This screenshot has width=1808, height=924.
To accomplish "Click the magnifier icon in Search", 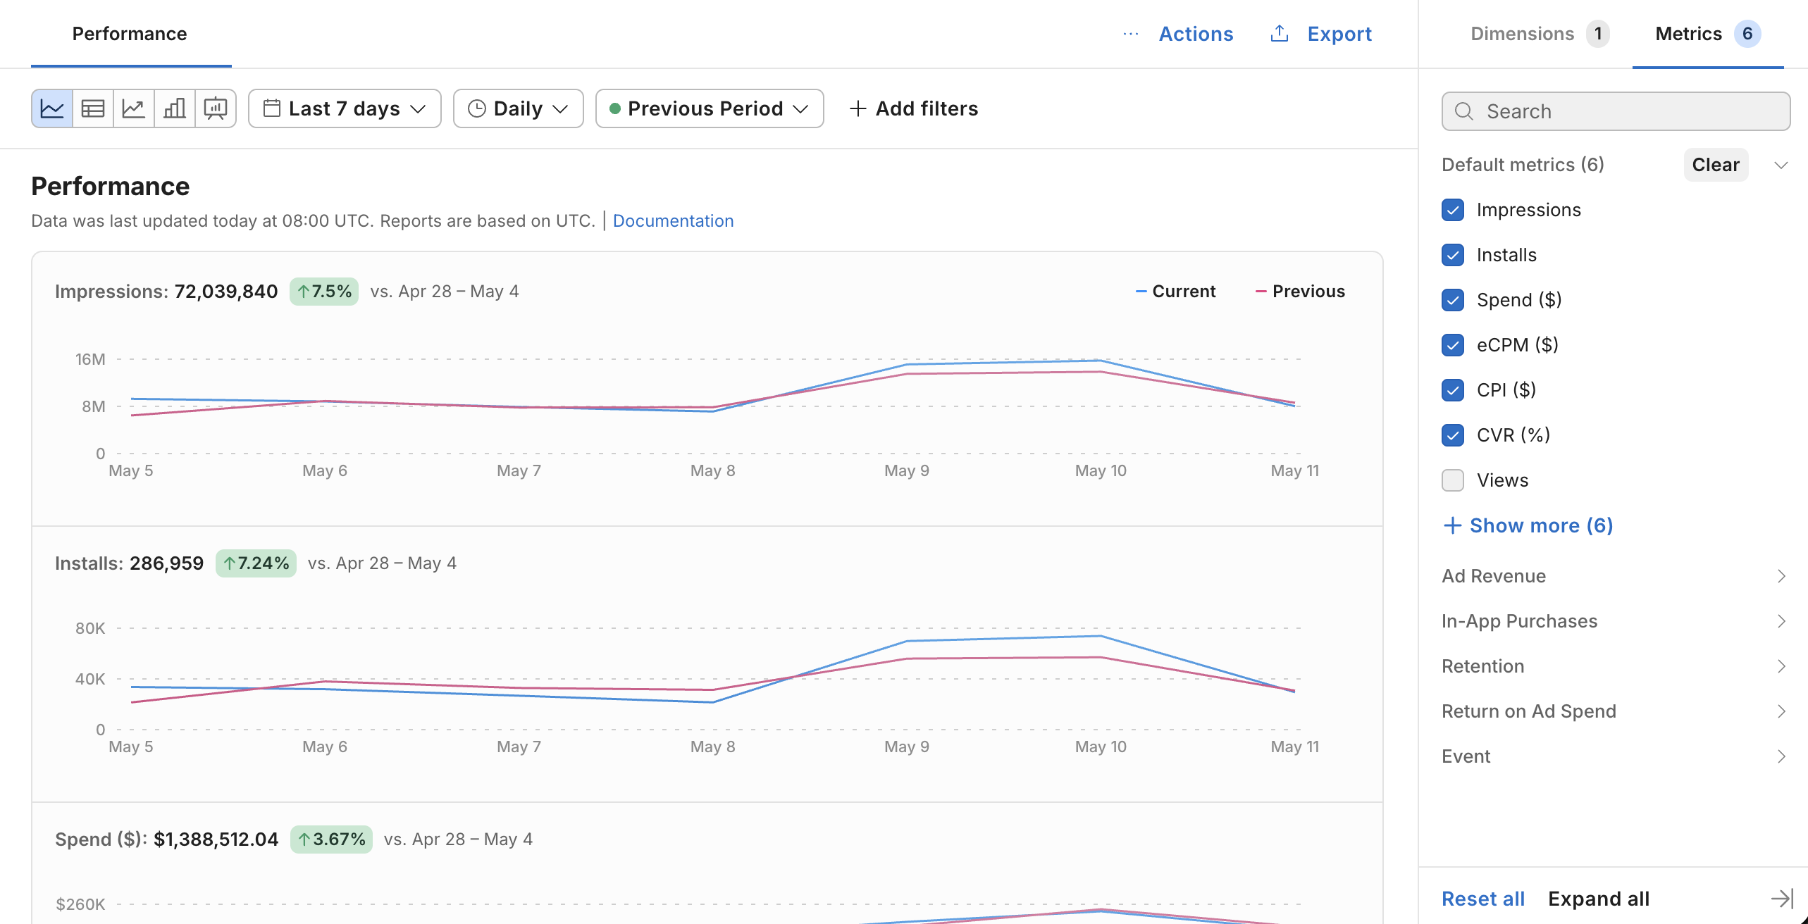I will pyautogui.click(x=1464, y=111).
